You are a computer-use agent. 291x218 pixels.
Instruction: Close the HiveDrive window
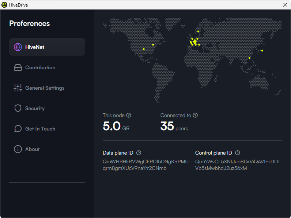(x=285, y=5)
